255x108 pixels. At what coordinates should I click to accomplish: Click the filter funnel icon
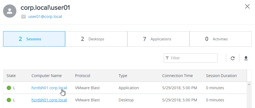(167, 58)
